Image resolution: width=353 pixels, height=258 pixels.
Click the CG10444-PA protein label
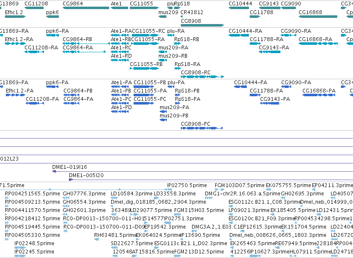(x=251, y=83)
